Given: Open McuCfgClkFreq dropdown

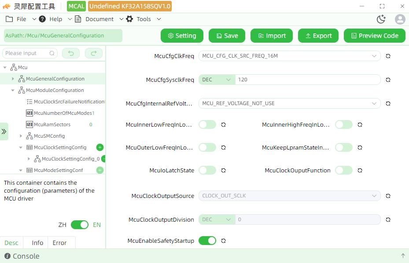Looking at the screenshot, I should click(290, 56).
